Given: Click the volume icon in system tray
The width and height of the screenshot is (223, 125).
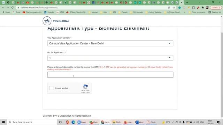Looking at the screenshot, I should tap(198, 122).
